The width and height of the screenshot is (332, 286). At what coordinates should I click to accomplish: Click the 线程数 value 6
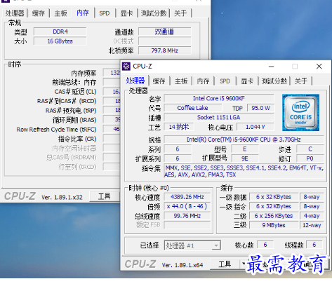(314, 245)
